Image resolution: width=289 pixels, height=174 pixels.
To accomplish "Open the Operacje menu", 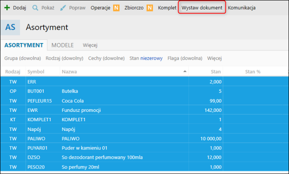I will coord(100,8).
